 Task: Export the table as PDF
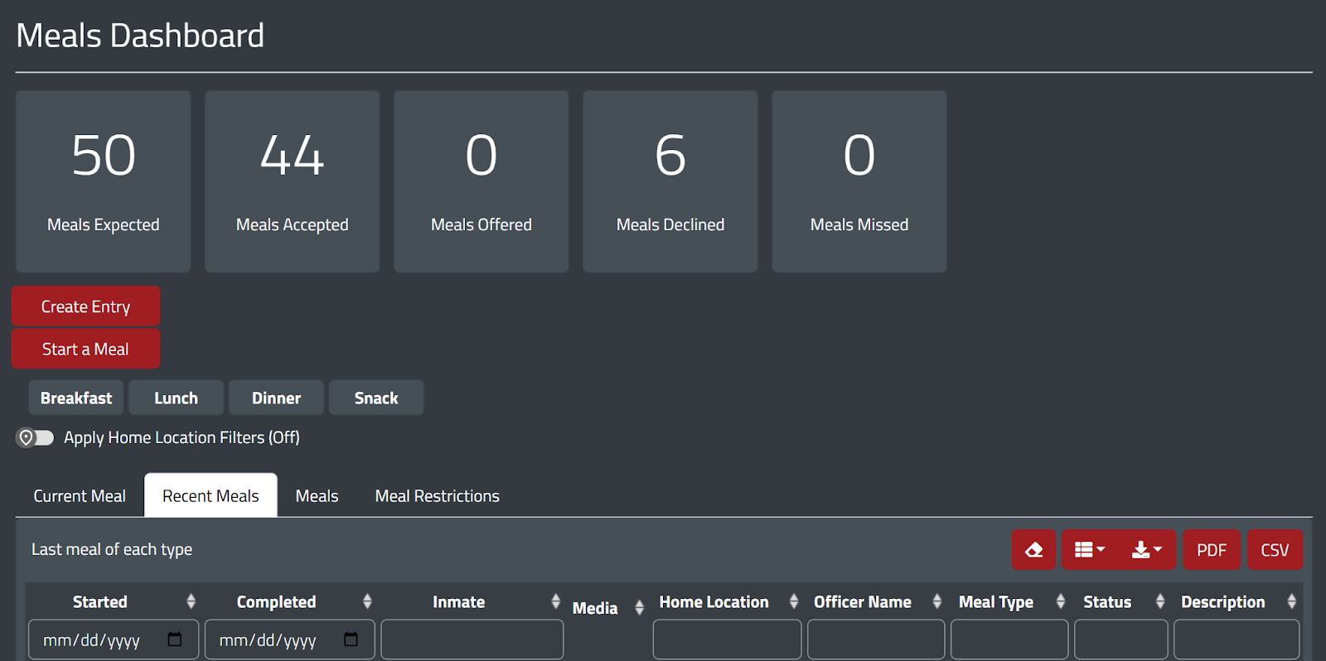tap(1212, 550)
